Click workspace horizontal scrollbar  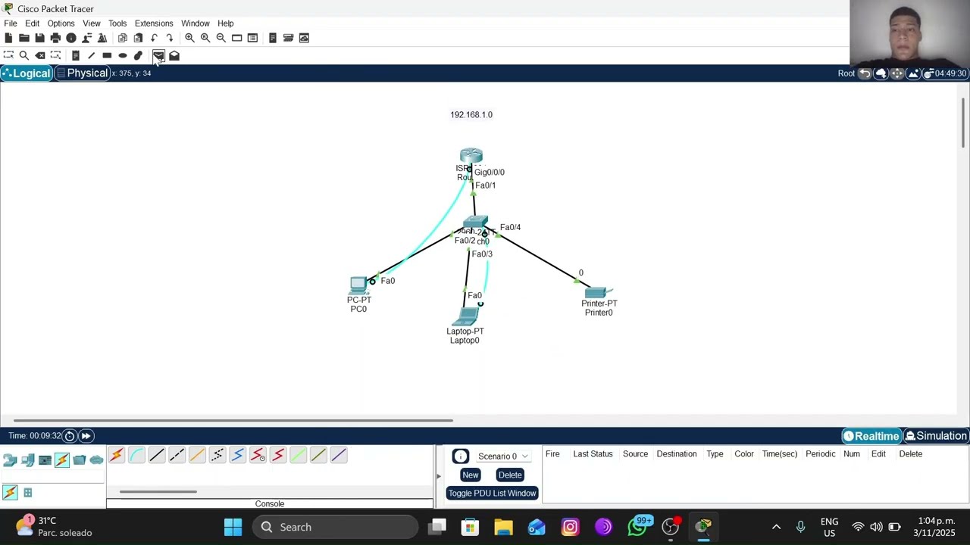(233, 420)
